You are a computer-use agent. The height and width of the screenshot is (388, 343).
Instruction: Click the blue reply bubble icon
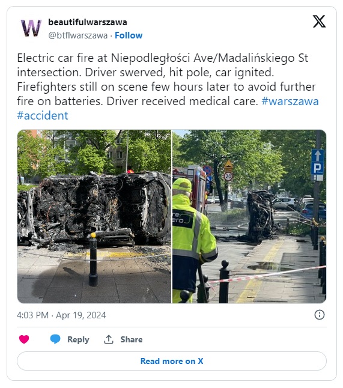point(55,339)
